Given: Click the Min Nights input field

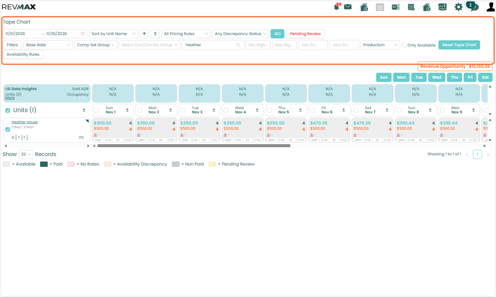Looking at the screenshot, I should [258, 45].
